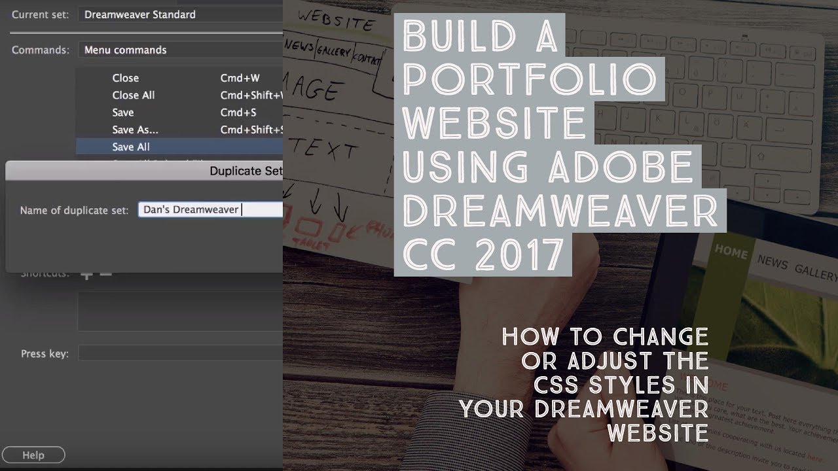838x471 pixels.
Task: Select the Close command row
Action: pyautogui.click(x=179, y=78)
